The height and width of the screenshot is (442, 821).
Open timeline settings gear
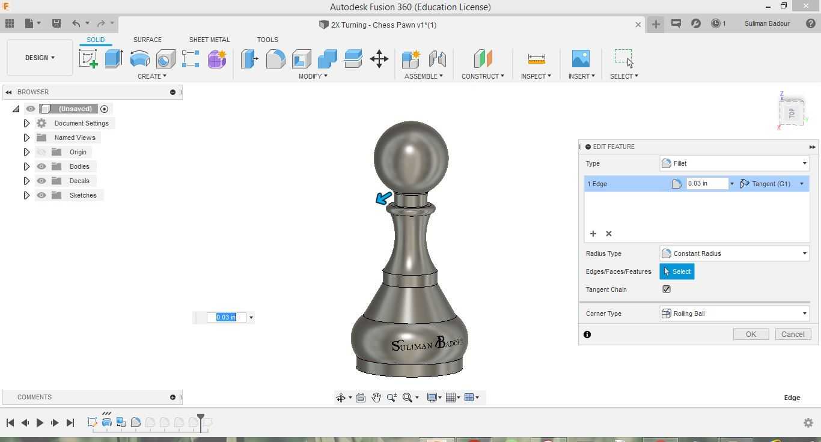(x=808, y=423)
